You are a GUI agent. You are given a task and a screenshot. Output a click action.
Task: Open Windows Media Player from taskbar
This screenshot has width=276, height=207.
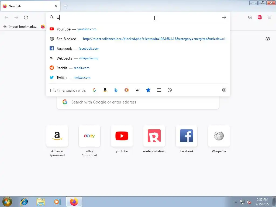pyautogui.click(x=57, y=202)
